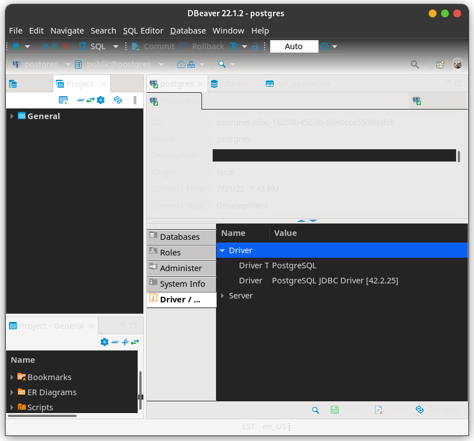Click the tools icon beside the dashboard gauge

point(191,64)
